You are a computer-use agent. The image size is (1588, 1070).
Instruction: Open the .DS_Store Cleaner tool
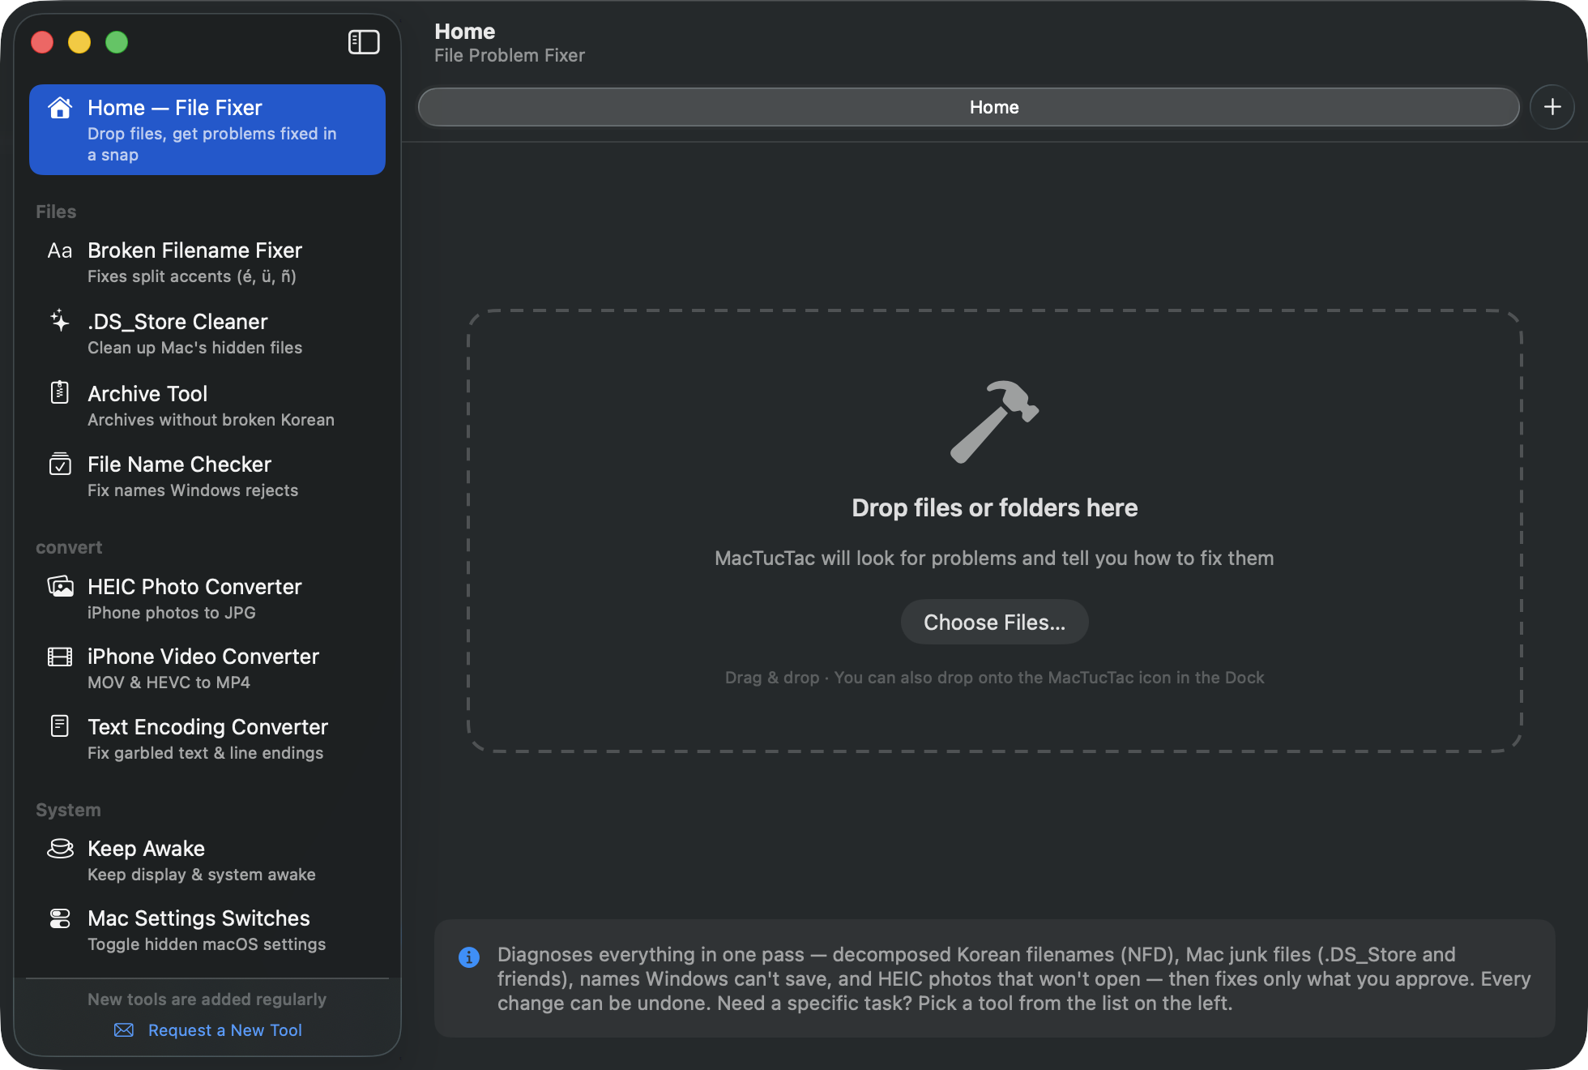207,334
